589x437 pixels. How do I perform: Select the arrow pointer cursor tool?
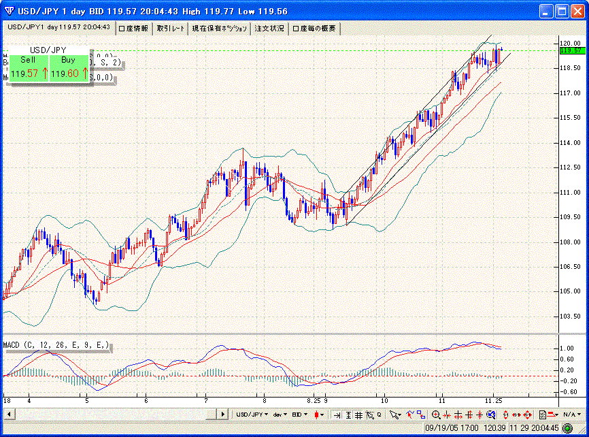click(x=395, y=414)
